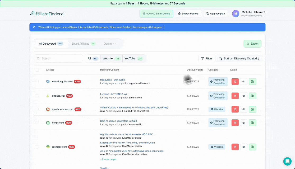View aitrendz.xyz details with eye icon
The width and height of the screenshot is (295, 169).
[x=244, y=96]
